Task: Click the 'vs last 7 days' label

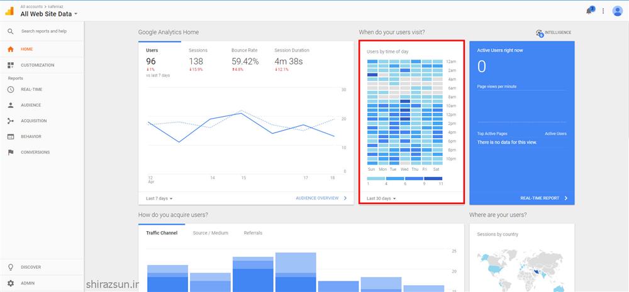Action: (158, 75)
